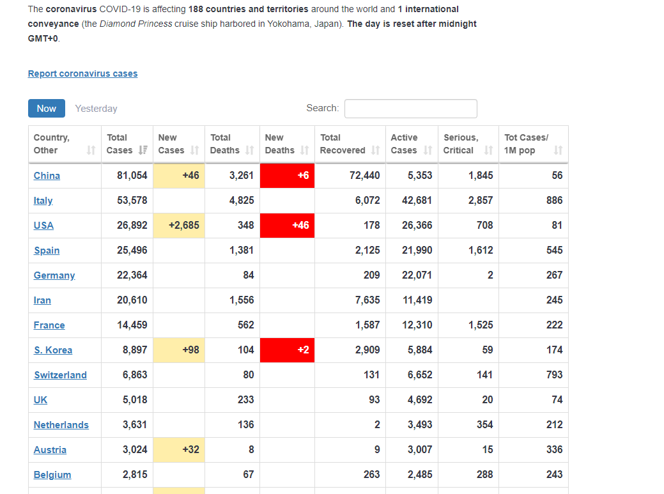The width and height of the screenshot is (664, 494).
Task: Open the Italy country link
Action: pos(43,201)
